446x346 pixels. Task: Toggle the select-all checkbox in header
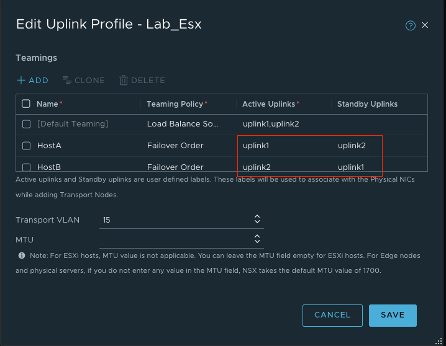point(26,104)
